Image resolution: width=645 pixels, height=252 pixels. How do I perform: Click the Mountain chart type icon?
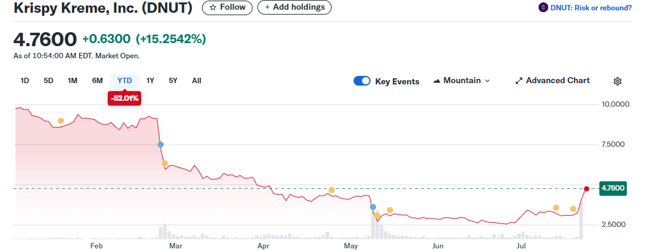tap(437, 81)
